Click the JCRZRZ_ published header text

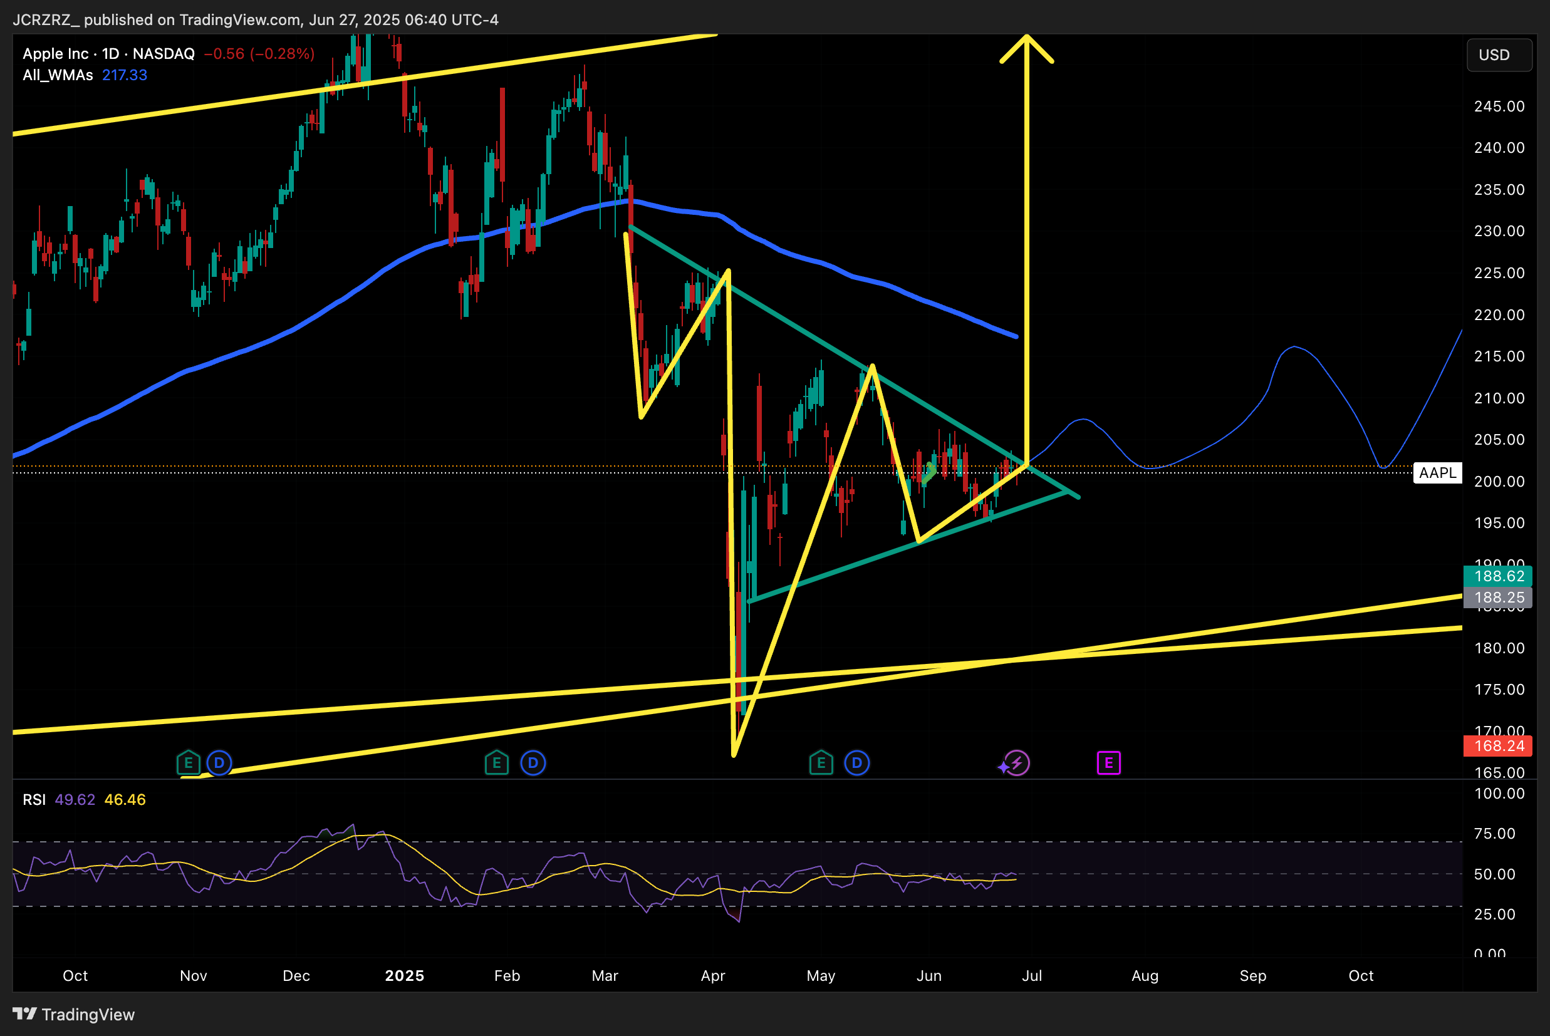click(256, 20)
